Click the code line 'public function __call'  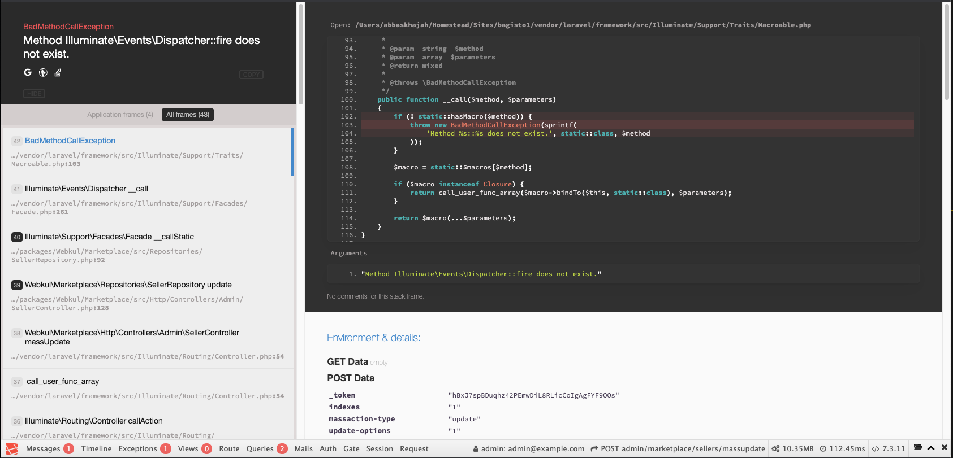[x=467, y=99]
